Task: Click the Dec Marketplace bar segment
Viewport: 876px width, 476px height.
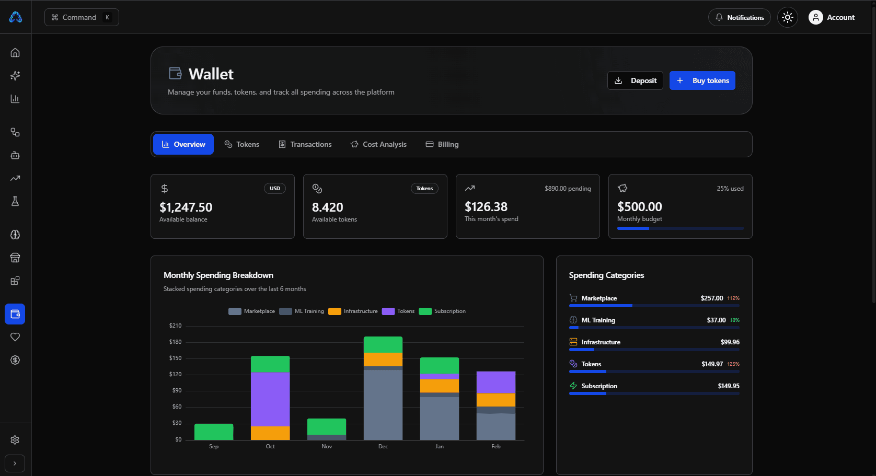Action: click(x=383, y=405)
